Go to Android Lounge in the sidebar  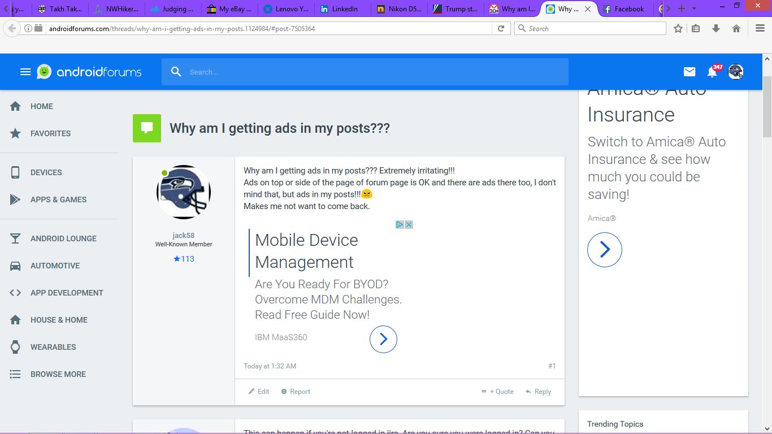pos(63,238)
